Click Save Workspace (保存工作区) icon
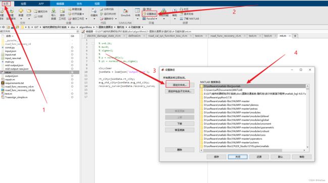 (62, 11)
